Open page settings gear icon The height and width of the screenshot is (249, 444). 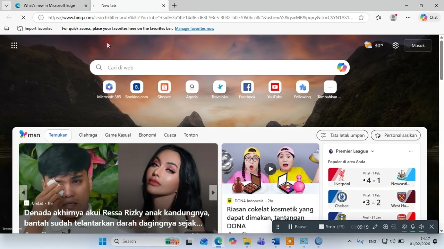pyautogui.click(x=395, y=45)
